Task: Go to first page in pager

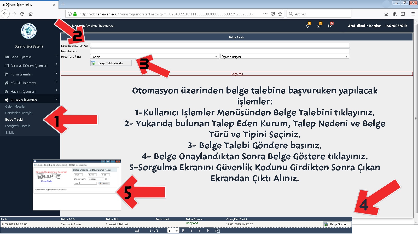Action: tap(183, 231)
